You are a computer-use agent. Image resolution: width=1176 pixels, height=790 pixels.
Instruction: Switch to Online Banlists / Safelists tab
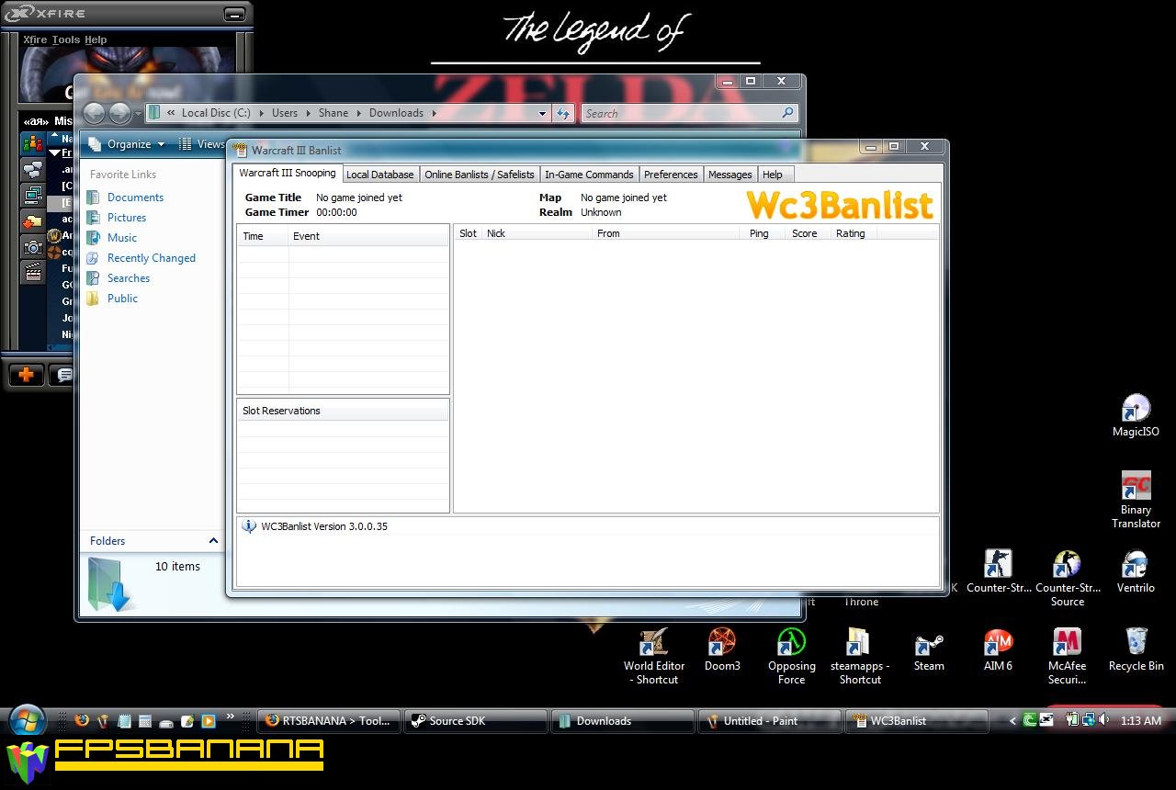point(479,175)
